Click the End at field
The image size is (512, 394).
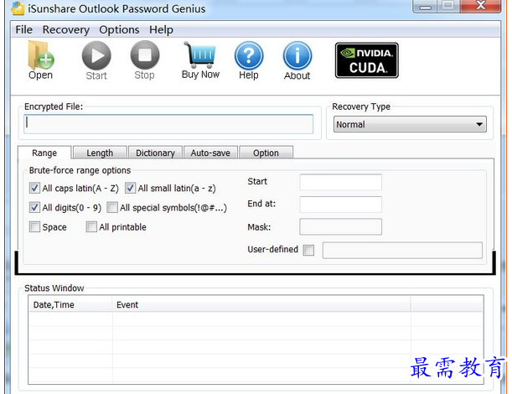(340, 205)
